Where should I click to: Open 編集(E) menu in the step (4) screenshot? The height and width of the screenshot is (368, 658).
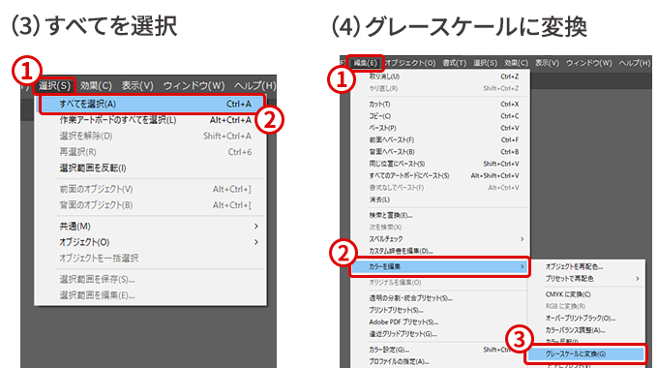[366, 63]
